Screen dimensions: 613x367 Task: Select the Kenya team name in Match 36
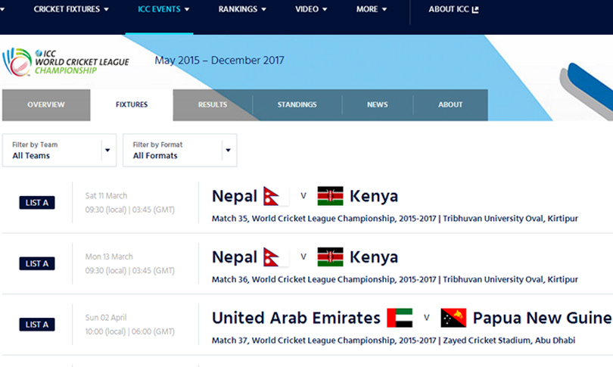point(374,257)
